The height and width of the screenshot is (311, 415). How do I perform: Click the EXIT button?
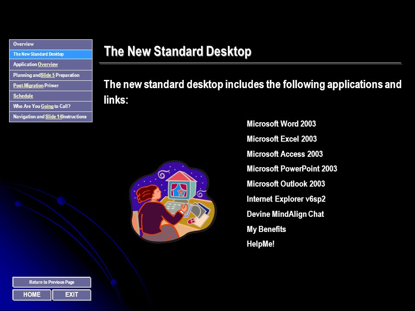pyautogui.click(x=72, y=295)
